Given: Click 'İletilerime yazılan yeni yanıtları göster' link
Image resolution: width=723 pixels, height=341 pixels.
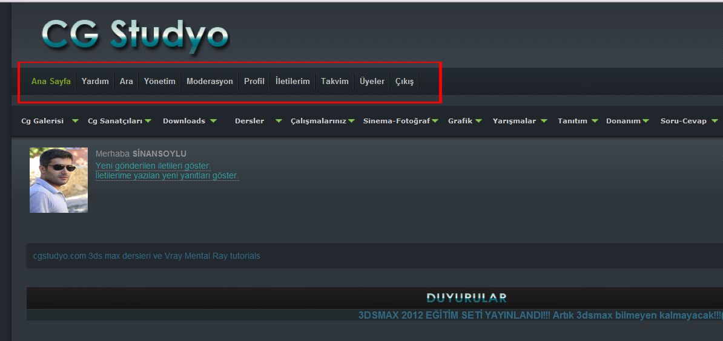Looking at the screenshot, I should [x=167, y=176].
